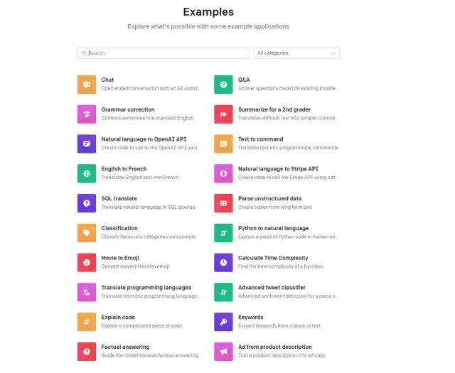This screenshot has width=455, height=373.
Task: Open the All categories dropdown
Action: [296, 53]
